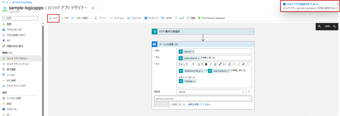Open デザイナー view in the toolbar
Image resolution: width=340 pixels, height=116 pixels.
[101, 18]
